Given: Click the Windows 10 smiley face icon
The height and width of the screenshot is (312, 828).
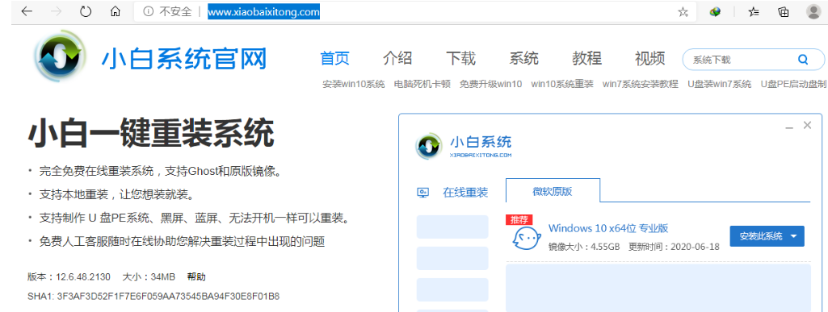Looking at the screenshot, I should (x=527, y=238).
